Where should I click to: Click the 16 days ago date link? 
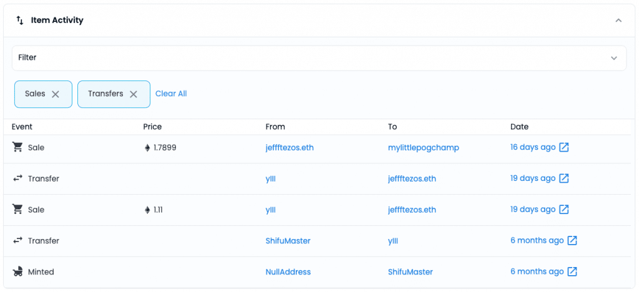(x=532, y=147)
